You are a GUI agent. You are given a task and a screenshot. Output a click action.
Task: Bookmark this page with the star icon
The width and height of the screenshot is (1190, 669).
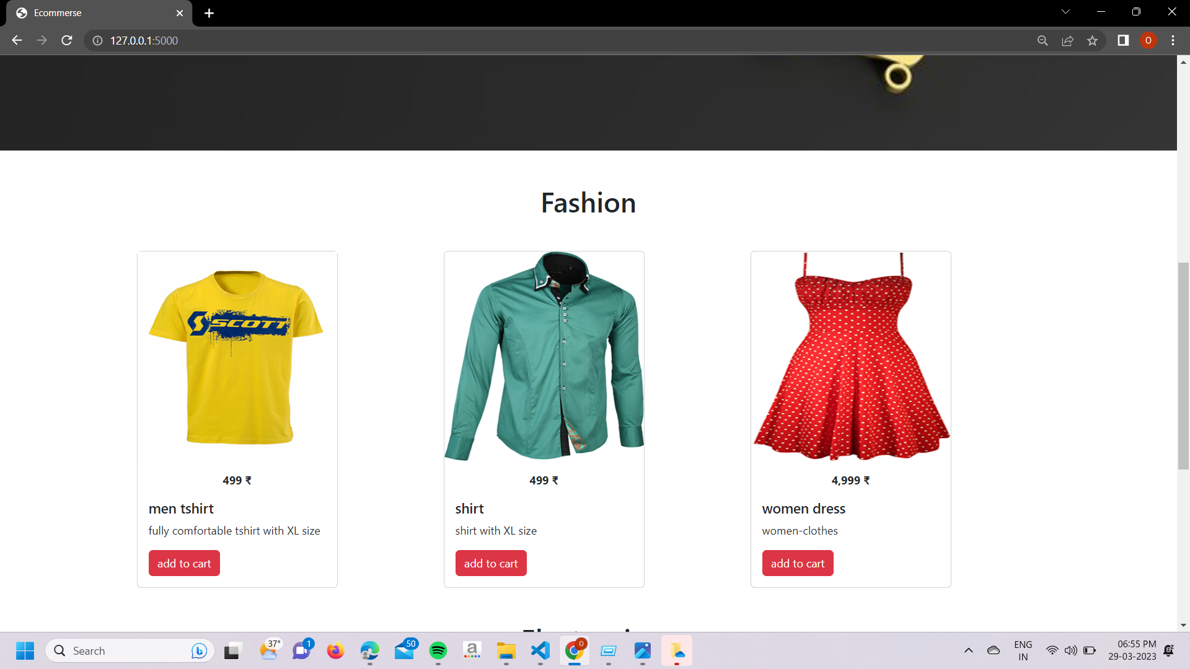pos(1092,40)
